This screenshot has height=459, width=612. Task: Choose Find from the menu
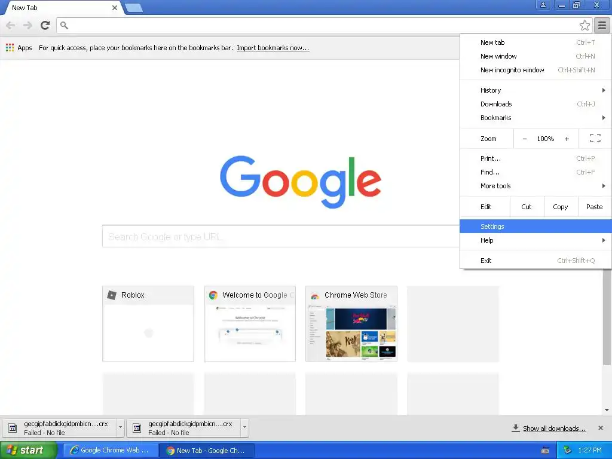(x=535, y=172)
